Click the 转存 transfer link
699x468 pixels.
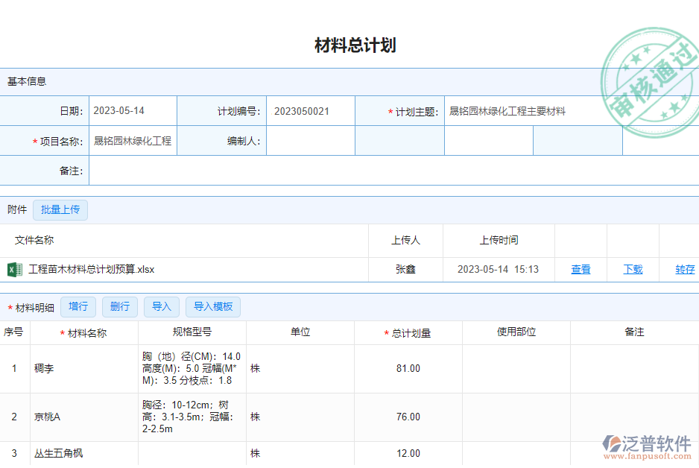click(685, 269)
